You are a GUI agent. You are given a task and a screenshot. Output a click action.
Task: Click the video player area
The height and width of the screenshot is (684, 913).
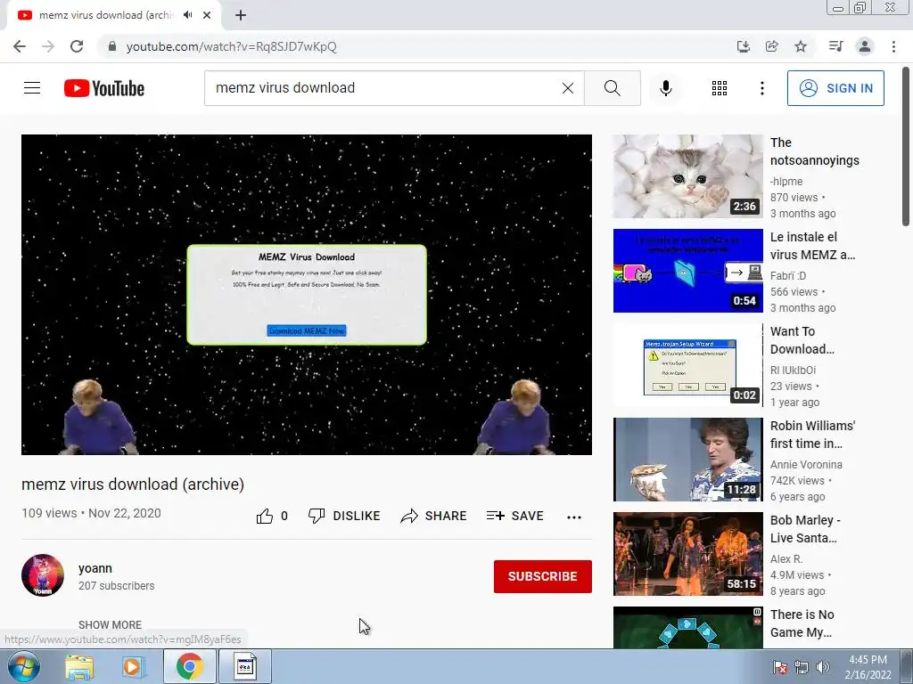point(307,295)
